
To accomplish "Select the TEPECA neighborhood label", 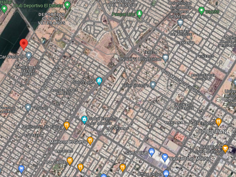I will (151, 53).
